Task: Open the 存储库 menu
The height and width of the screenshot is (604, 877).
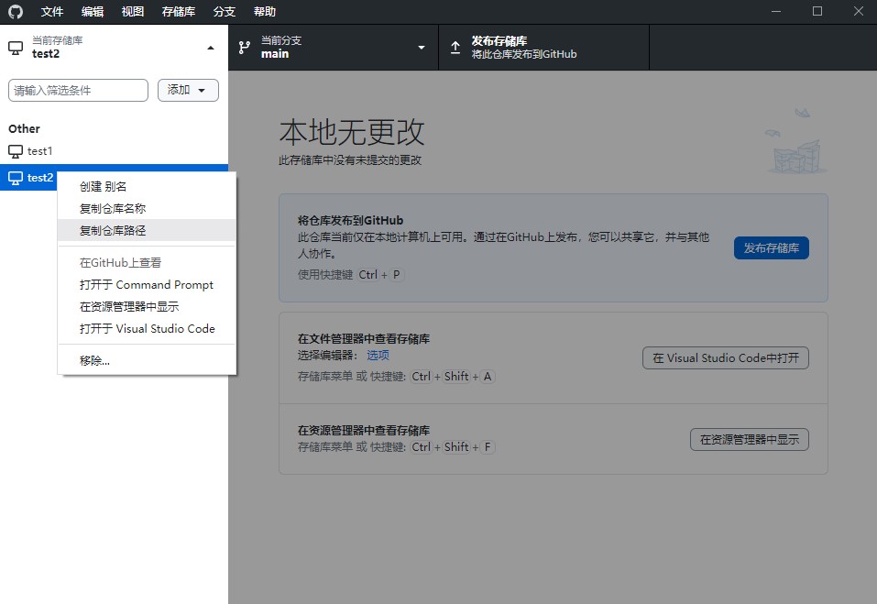Action: (178, 11)
